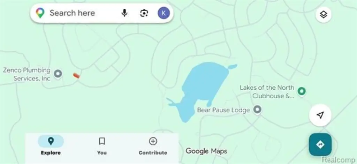Click the Google Maps watermark text
The width and height of the screenshot is (357, 164).
point(206,151)
